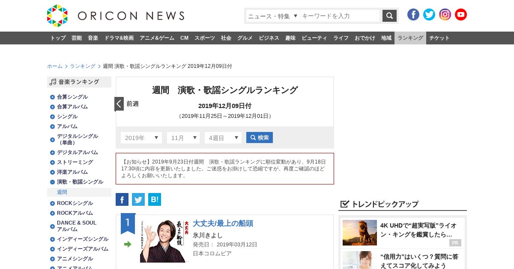Select the ライフ nav item

pyautogui.click(x=341, y=38)
